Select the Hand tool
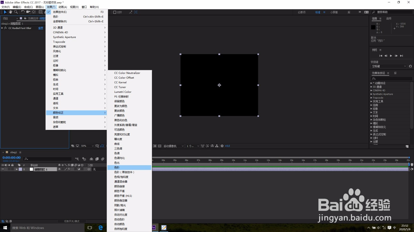 coord(10,12)
